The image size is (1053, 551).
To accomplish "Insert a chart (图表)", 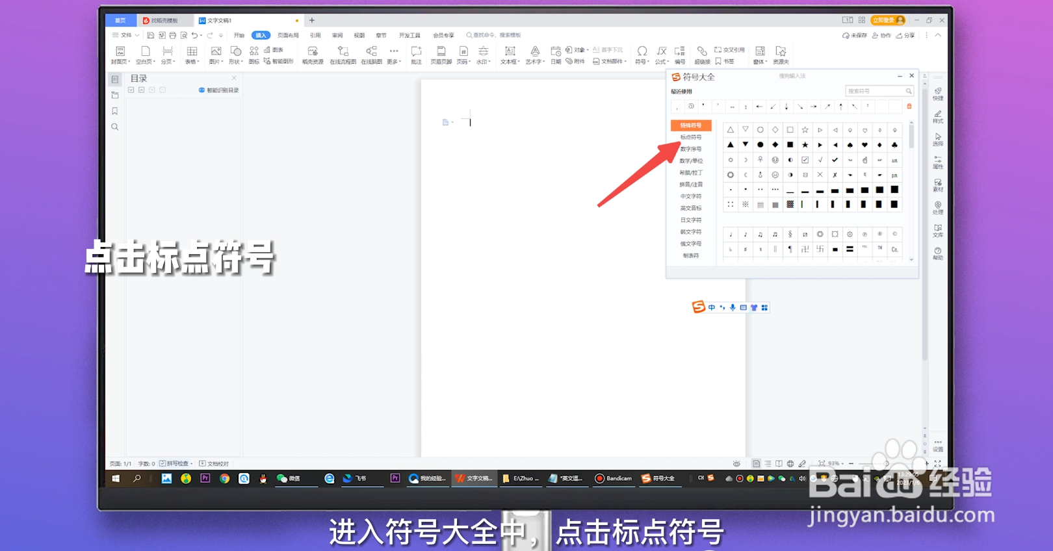I will point(274,50).
